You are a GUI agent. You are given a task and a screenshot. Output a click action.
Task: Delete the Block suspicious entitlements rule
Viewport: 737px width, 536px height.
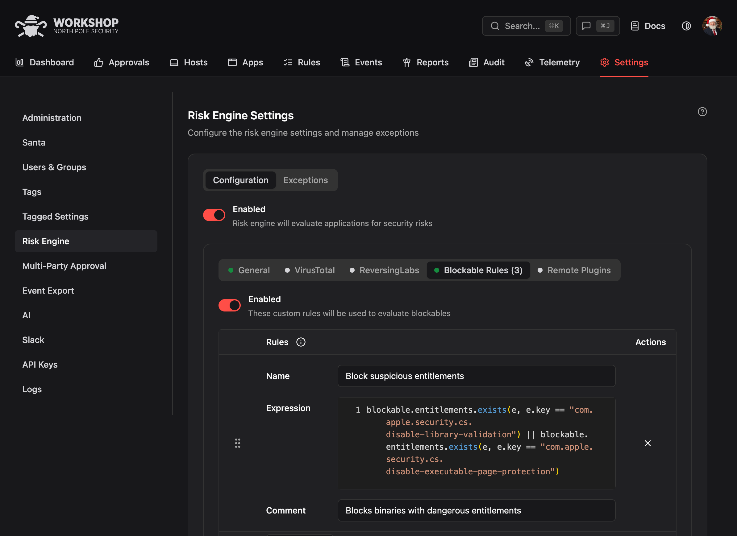coord(647,443)
